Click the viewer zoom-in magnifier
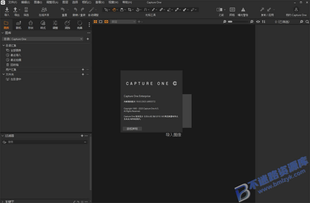The height and width of the screenshot is (203, 310). coord(252,22)
